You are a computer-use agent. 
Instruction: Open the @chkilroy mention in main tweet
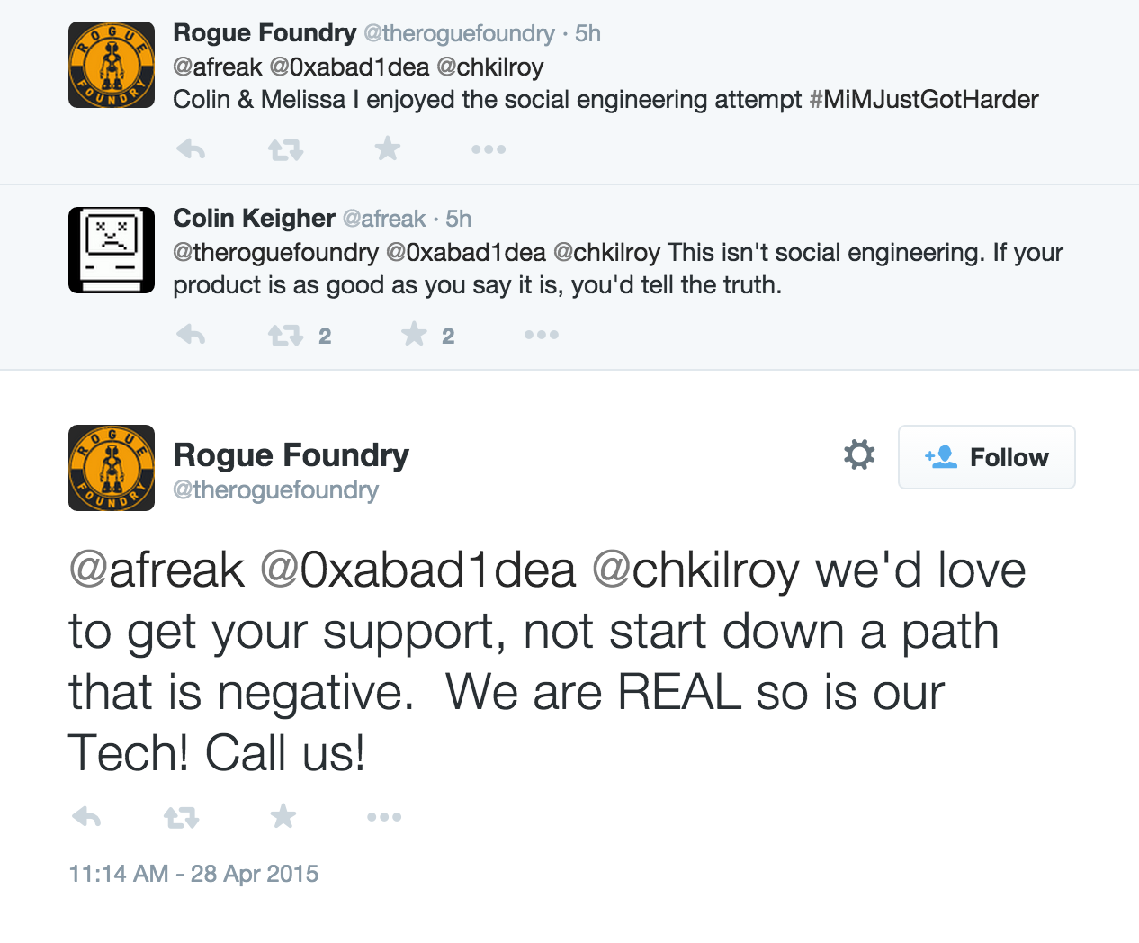coord(695,572)
